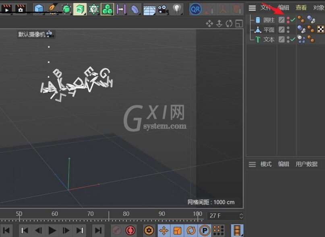The image size is (325, 237).
Task: Step back one frame
Action: tap(38, 231)
